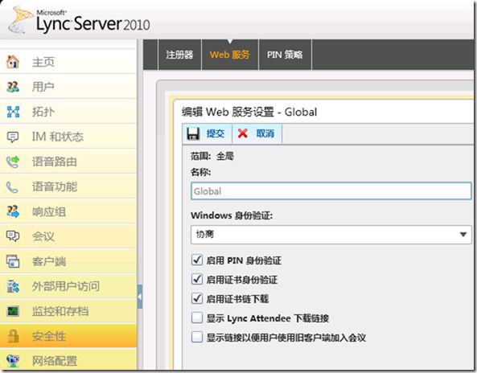Go to 主页 in the navigation
The height and width of the screenshot is (373, 477).
(x=68, y=62)
